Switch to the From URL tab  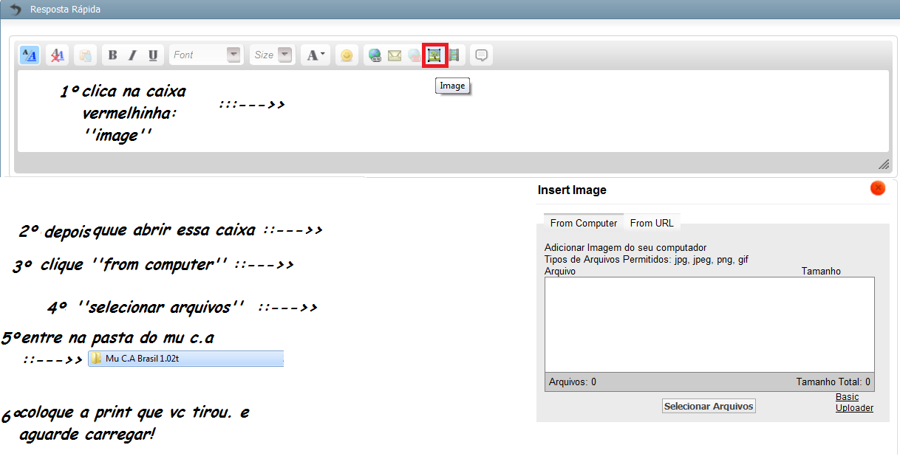651,223
